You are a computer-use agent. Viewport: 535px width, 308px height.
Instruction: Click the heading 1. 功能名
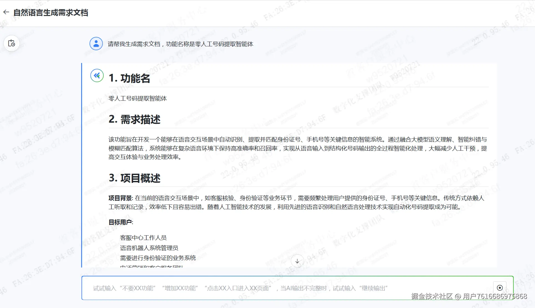click(x=129, y=78)
